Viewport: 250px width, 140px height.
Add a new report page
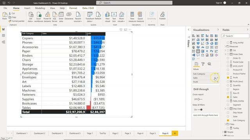tap(175, 133)
